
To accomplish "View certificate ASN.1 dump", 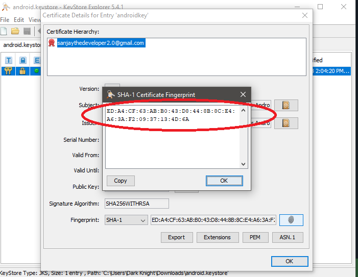I will (x=288, y=237).
